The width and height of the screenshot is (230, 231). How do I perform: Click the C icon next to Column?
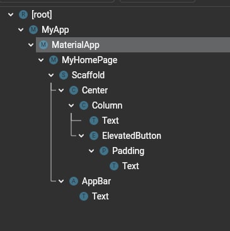point(84,105)
